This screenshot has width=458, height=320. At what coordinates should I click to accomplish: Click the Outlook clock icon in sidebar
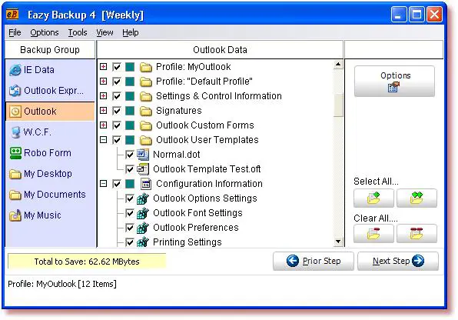point(15,112)
